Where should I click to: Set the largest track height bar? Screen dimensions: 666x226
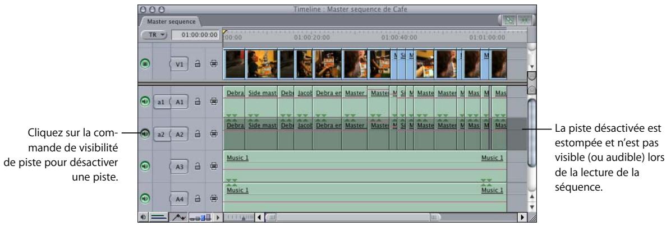pos(209,218)
